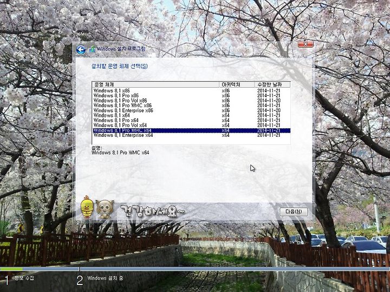This screenshot has height=292, width=390.
Task: Click the 아키텍처 column header
Action: pos(237,84)
